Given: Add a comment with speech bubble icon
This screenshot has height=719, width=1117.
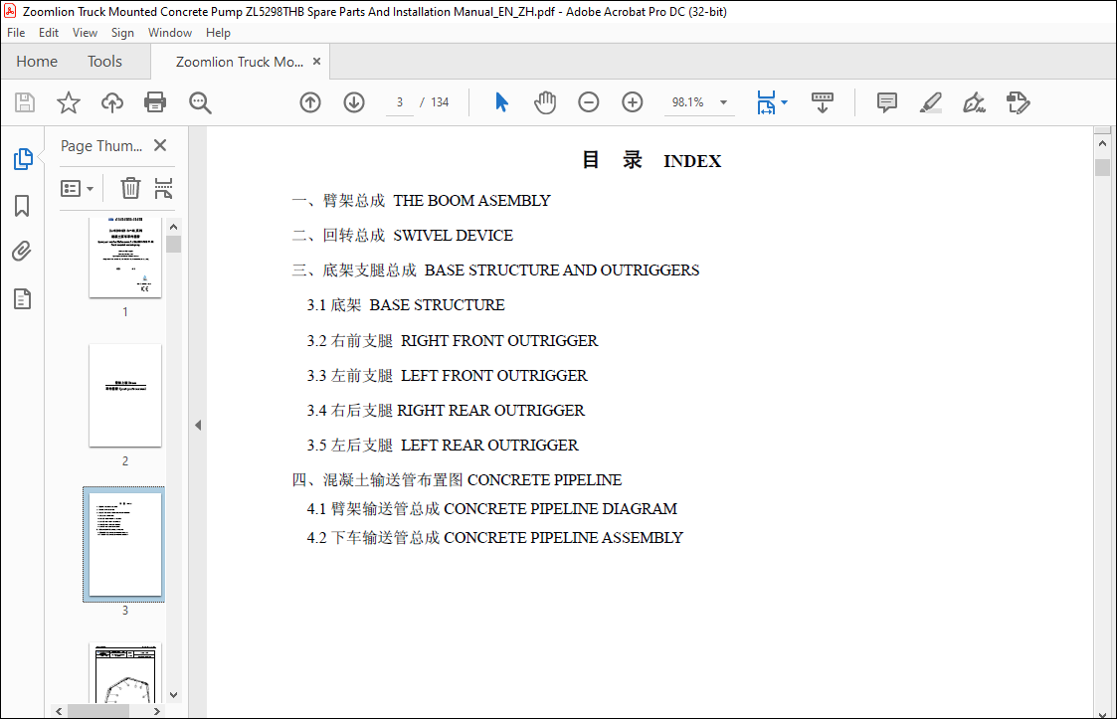Looking at the screenshot, I should pyautogui.click(x=887, y=102).
